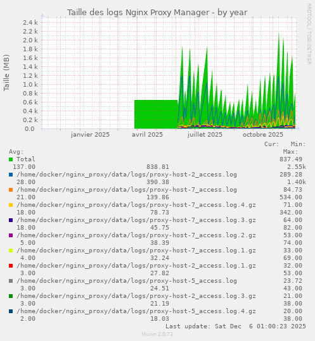This screenshot has height=341, width=315.
Task: Click the 'Max:' column header
Action: (x=291, y=152)
